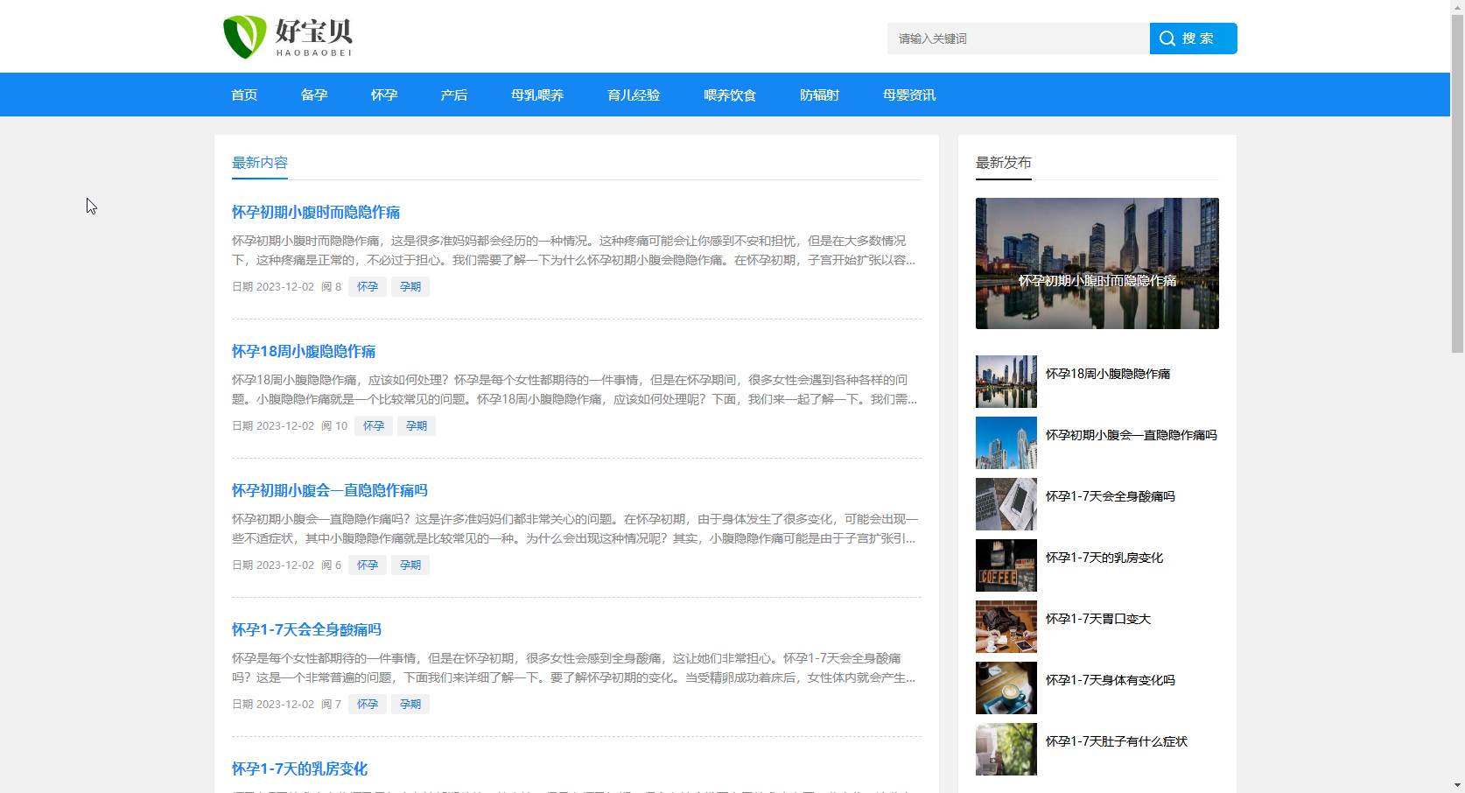Open the 育儿经验 section
1465x793 pixels.
pyautogui.click(x=634, y=95)
